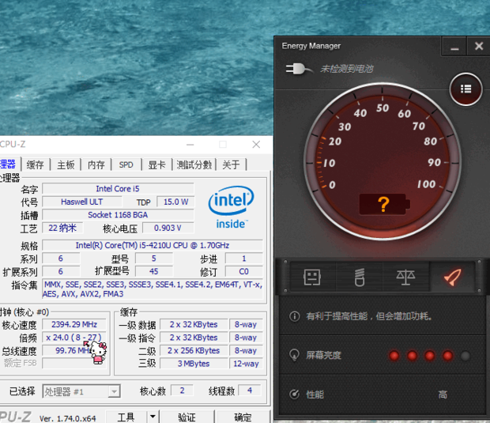
Task: Close the CPU-Z window
Action: pyautogui.click(x=256, y=145)
